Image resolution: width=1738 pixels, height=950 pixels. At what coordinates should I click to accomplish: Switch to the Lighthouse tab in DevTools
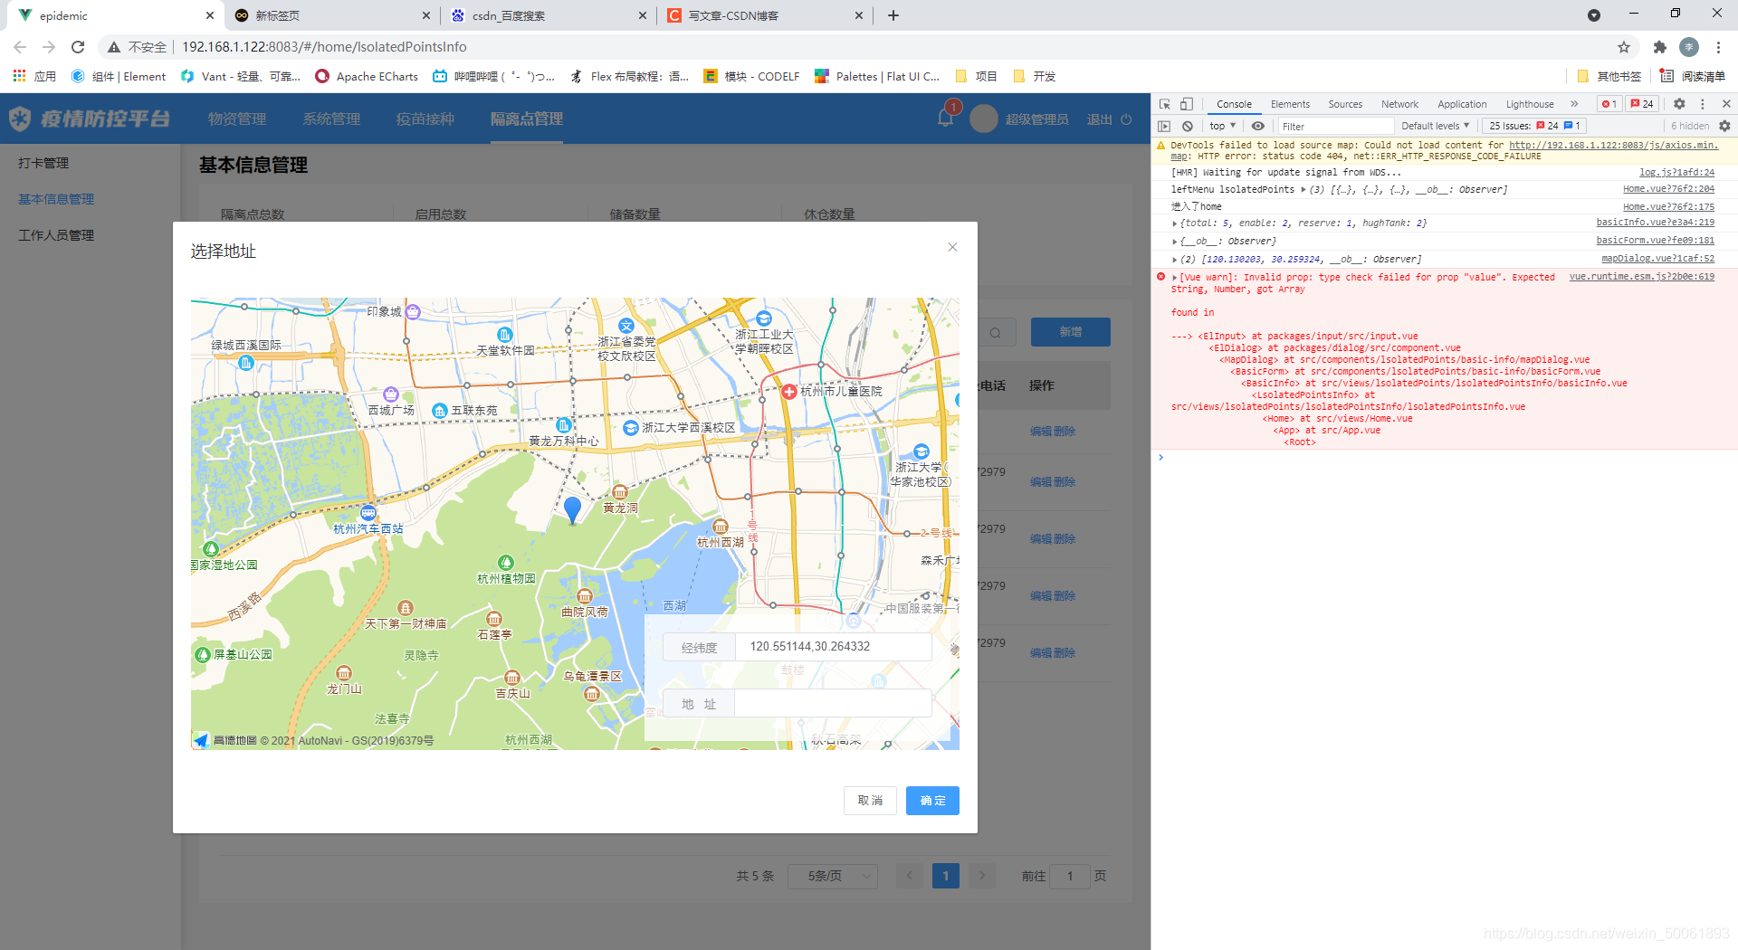click(x=1530, y=104)
